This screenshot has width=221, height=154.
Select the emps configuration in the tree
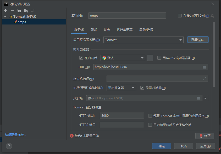[x=34, y=22]
